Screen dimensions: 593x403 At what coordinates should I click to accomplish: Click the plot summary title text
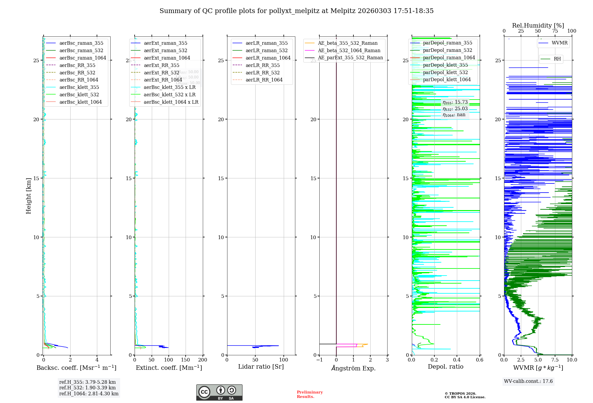(x=296, y=11)
